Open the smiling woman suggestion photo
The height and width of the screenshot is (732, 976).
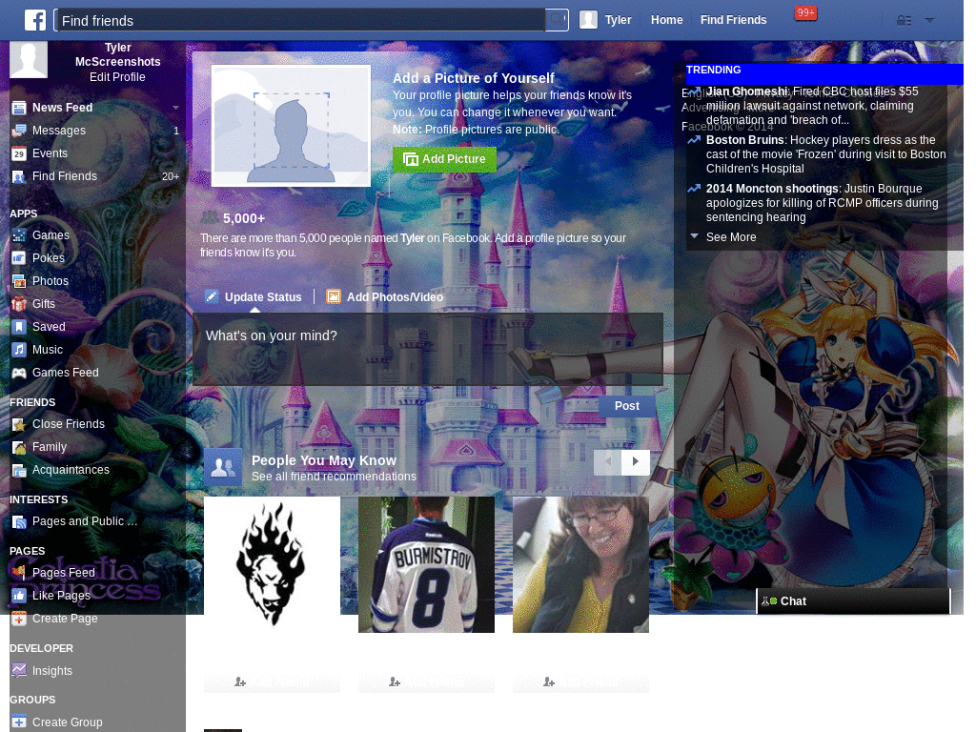pos(580,564)
